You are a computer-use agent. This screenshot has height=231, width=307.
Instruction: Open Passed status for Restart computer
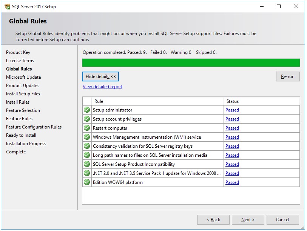point(232,128)
